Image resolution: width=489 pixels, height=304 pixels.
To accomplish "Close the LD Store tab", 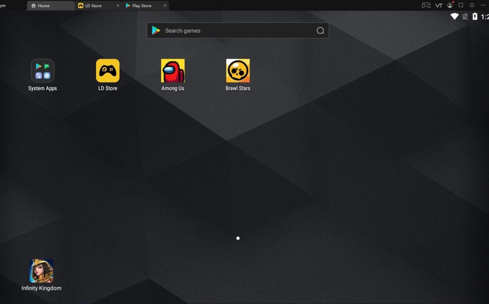I will (x=118, y=6).
